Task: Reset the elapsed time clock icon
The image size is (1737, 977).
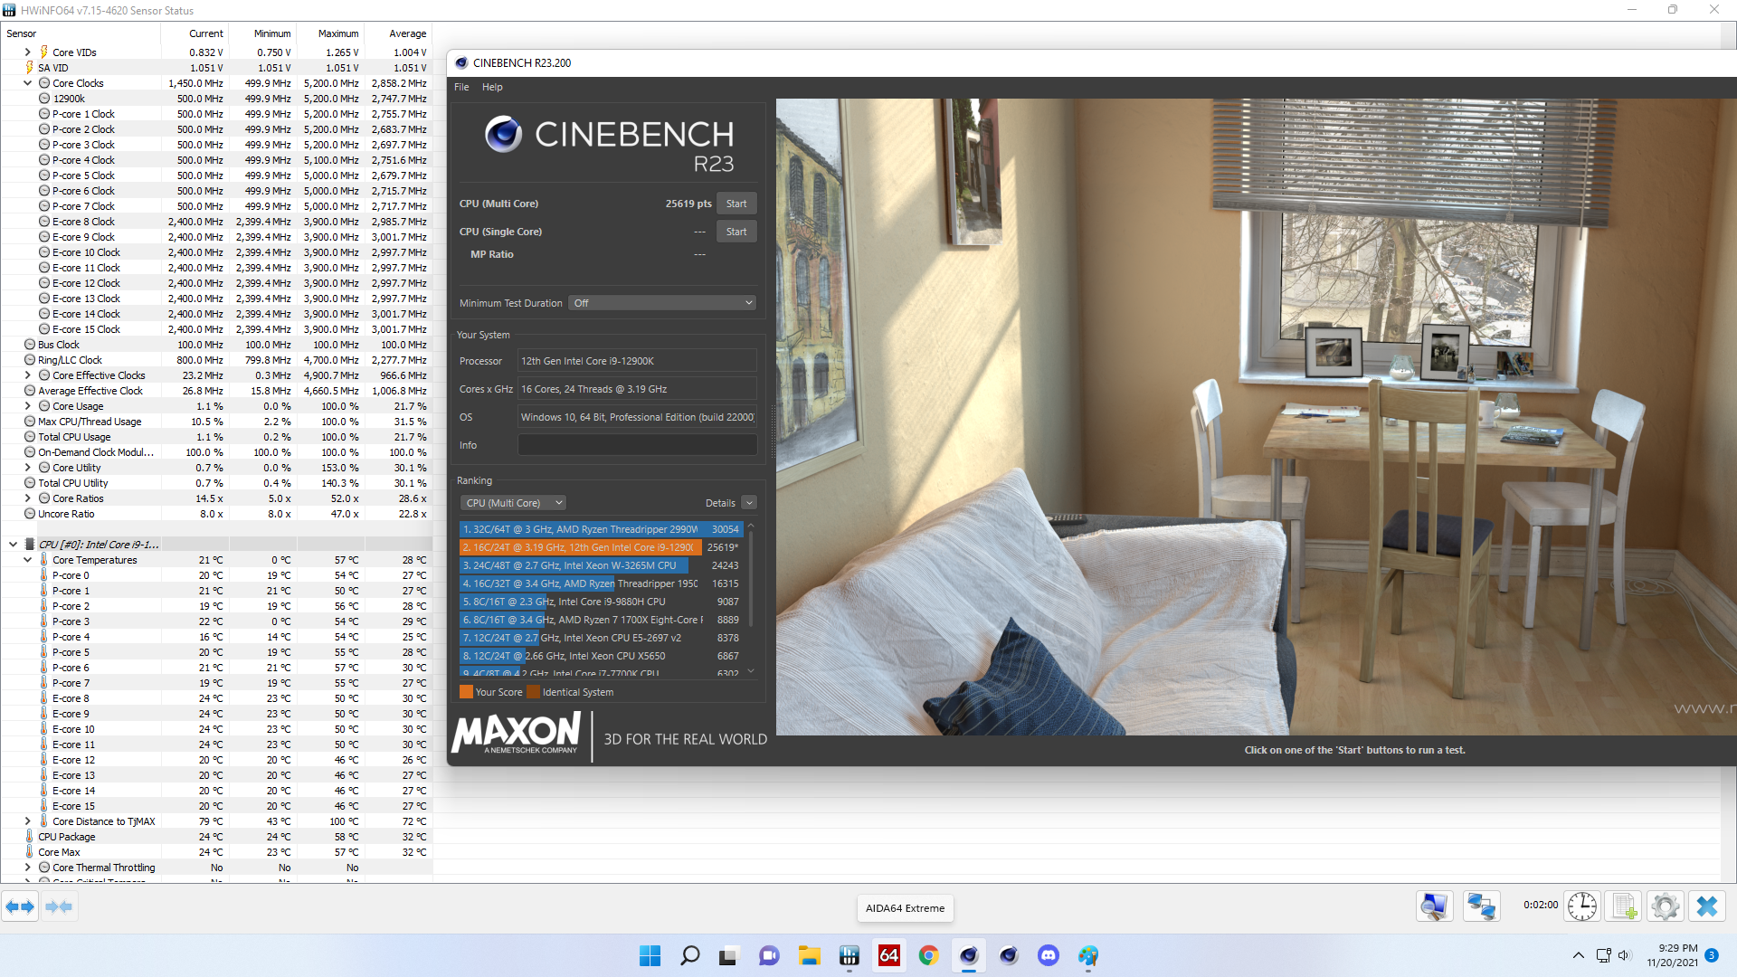Action: click(1582, 906)
